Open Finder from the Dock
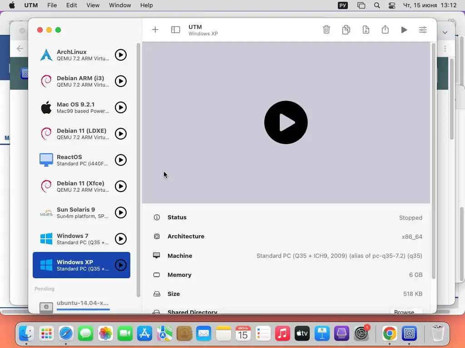465x348 pixels. click(27, 333)
